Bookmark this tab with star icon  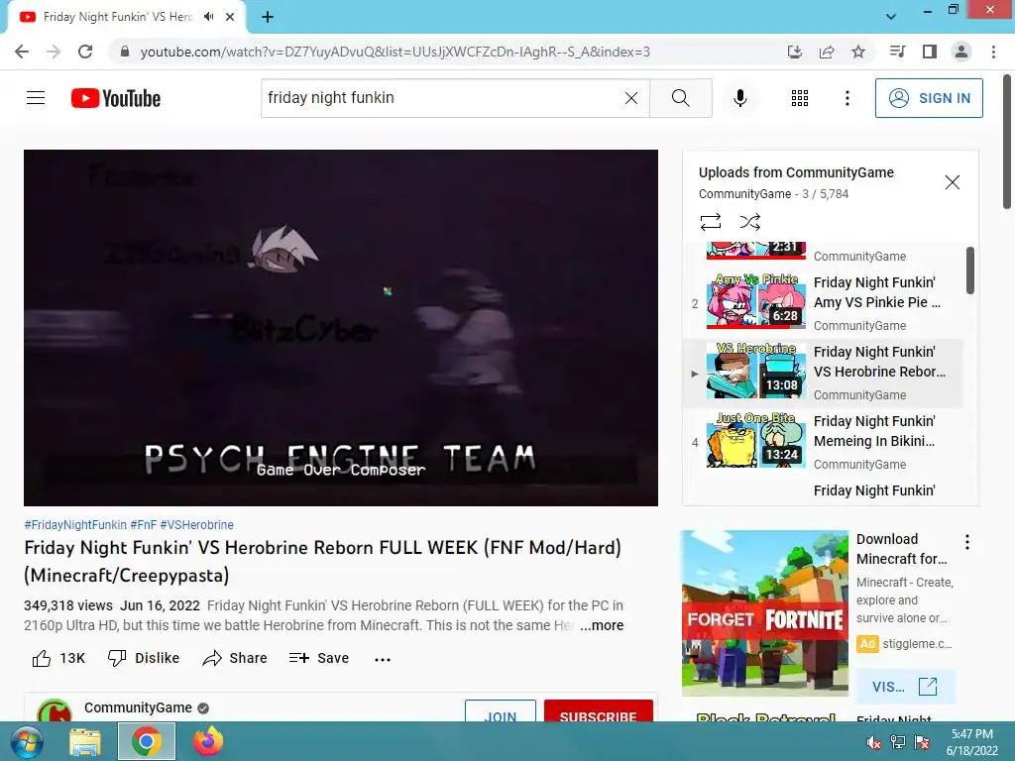pyautogui.click(x=857, y=52)
